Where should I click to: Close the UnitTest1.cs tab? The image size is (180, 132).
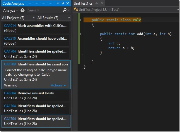click(x=102, y=3)
